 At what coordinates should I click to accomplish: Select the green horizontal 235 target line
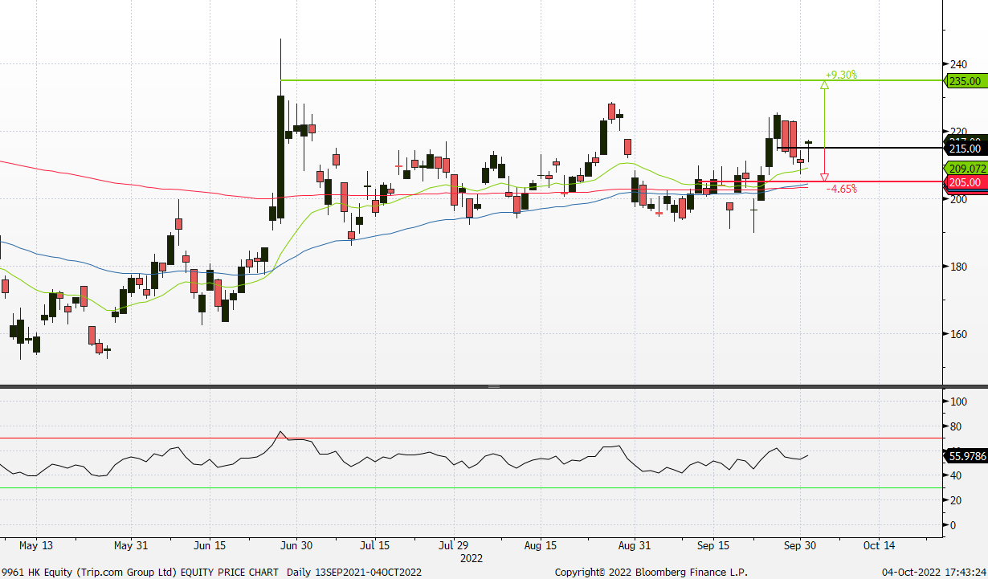tap(610, 80)
